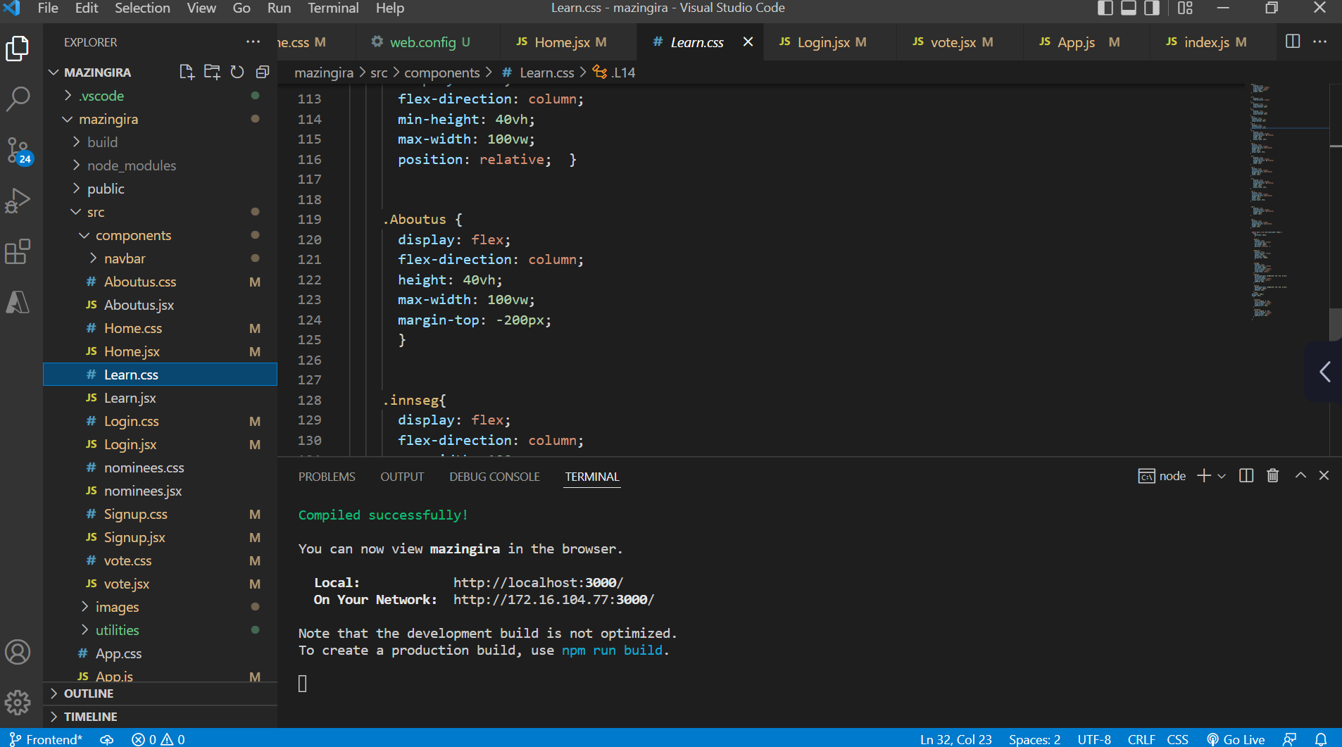Kill the terminal with trash icon
1342x747 pixels.
[1272, 476]
